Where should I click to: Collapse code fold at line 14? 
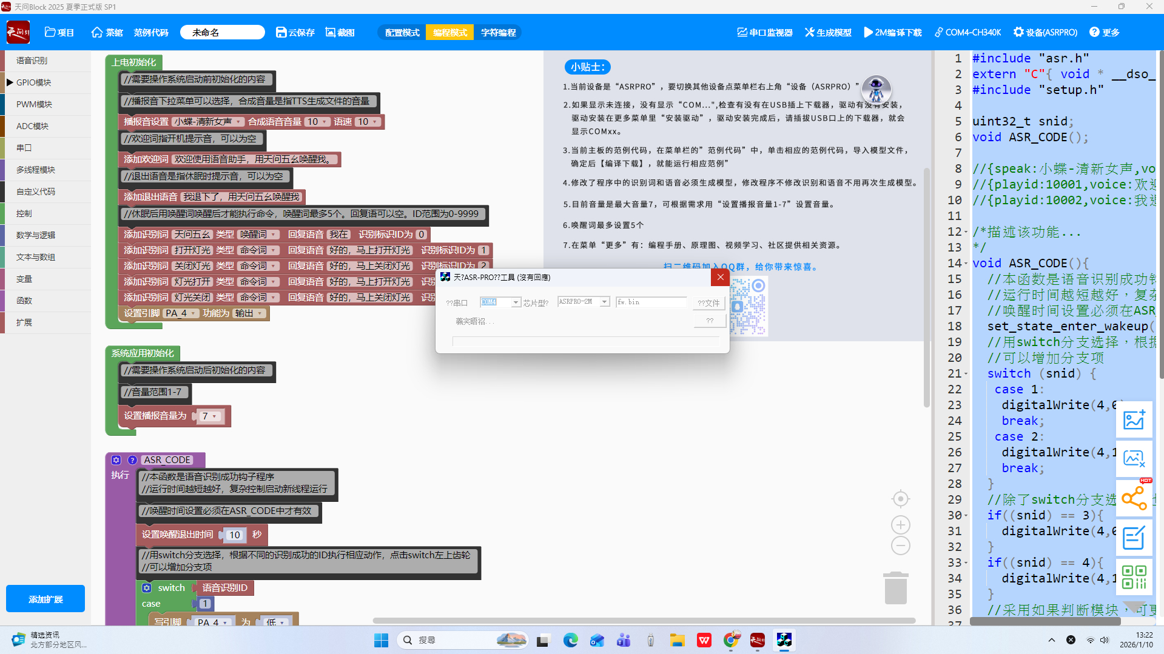coord(966,264)
